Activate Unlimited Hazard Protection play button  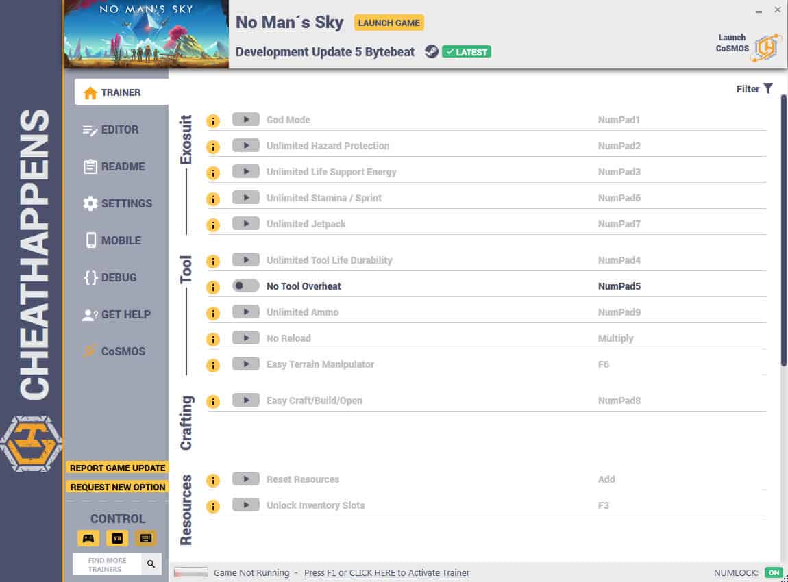coord(246,146)
